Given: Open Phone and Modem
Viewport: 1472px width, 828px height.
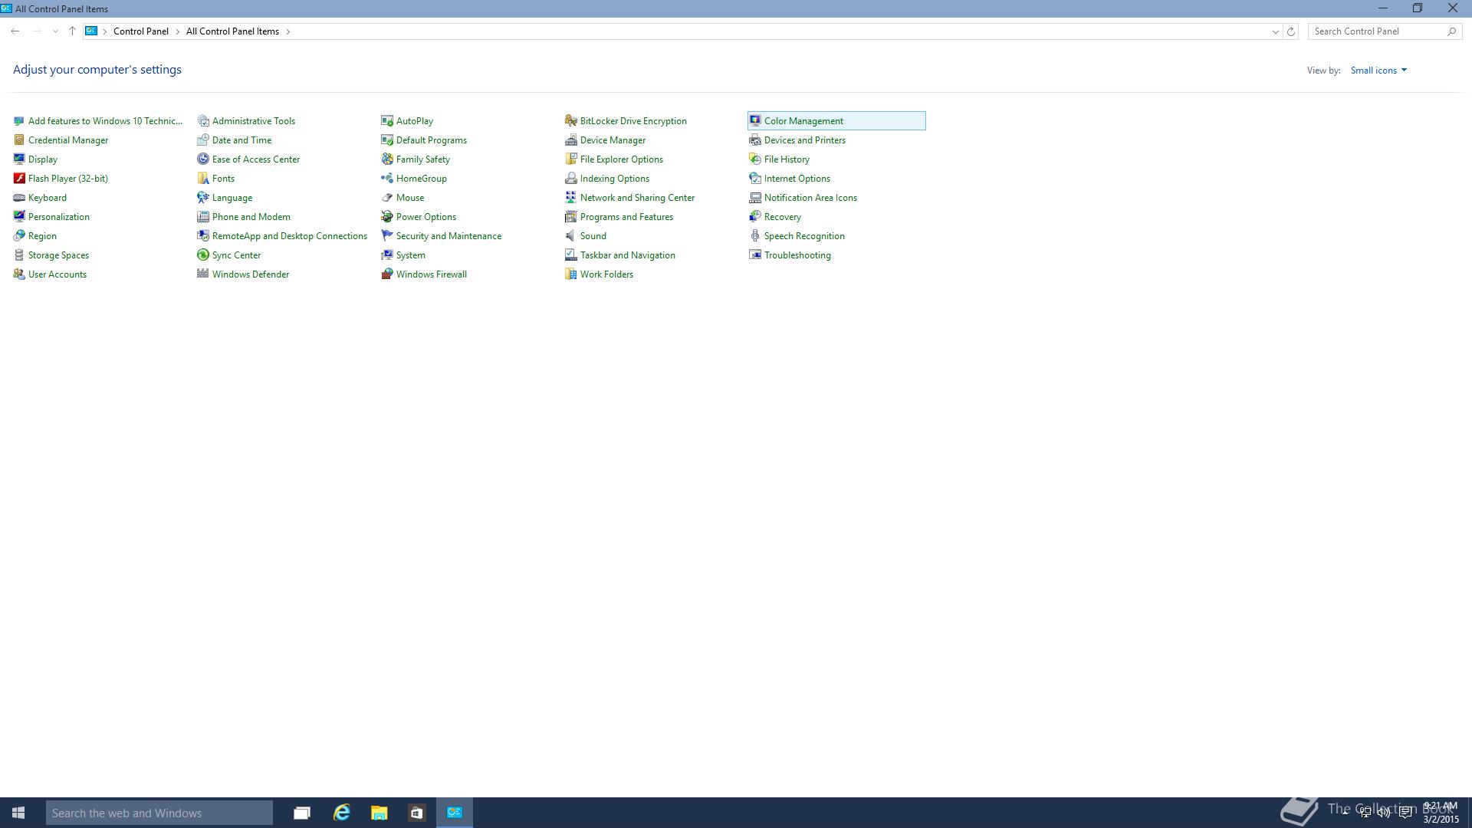Looking at the screenshot, I should point(251,217).
